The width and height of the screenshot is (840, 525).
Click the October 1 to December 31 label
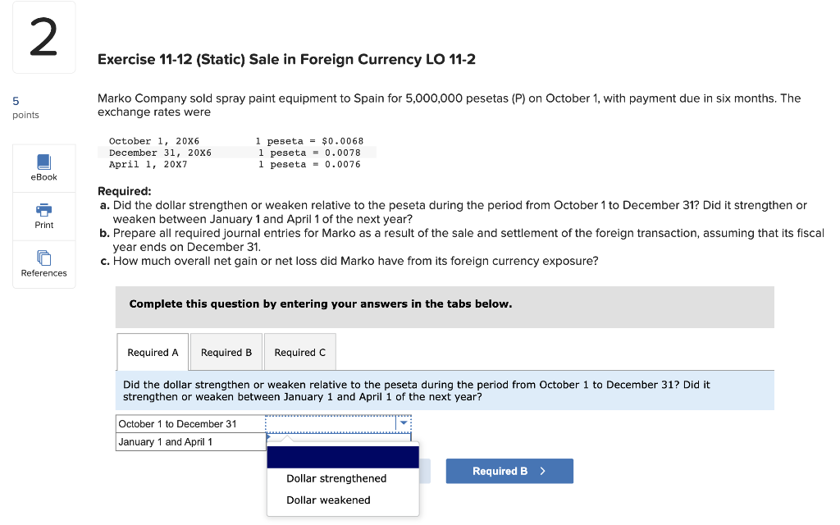tap(176, 423)
